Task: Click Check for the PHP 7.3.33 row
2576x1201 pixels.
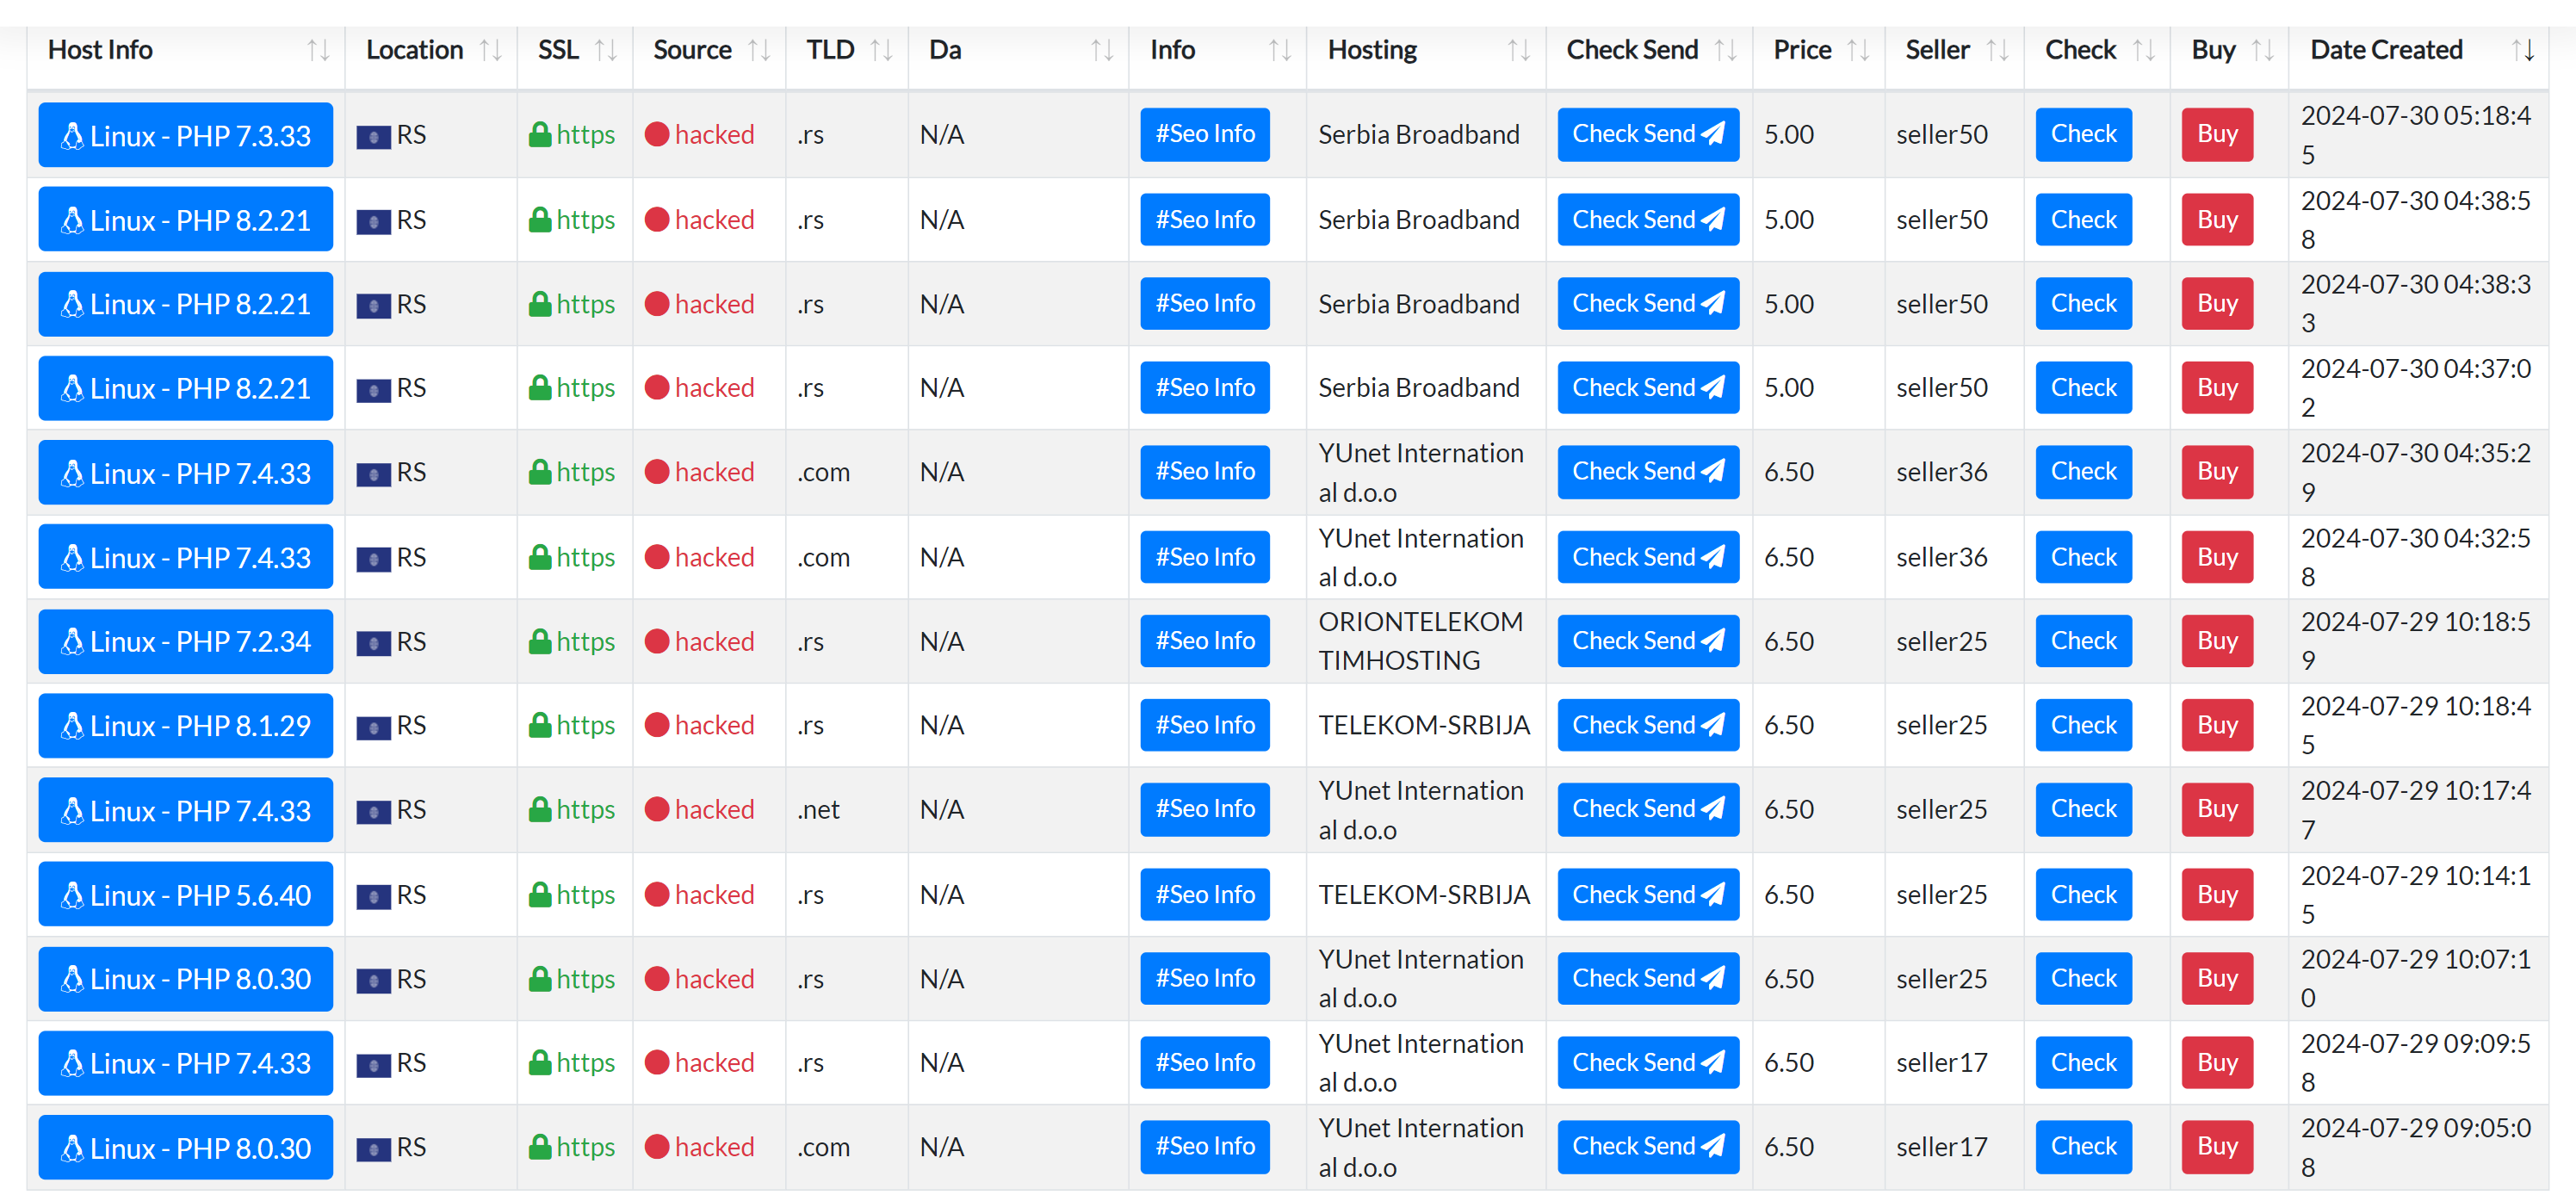Action: [2083, 134]
